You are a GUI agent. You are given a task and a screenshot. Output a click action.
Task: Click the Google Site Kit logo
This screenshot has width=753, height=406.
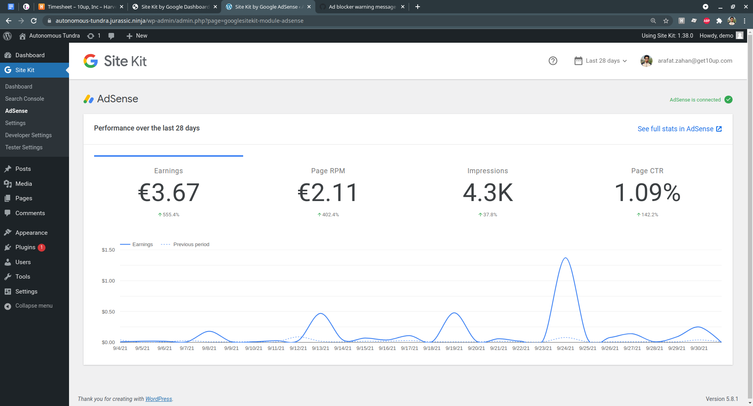coord(115,61)
